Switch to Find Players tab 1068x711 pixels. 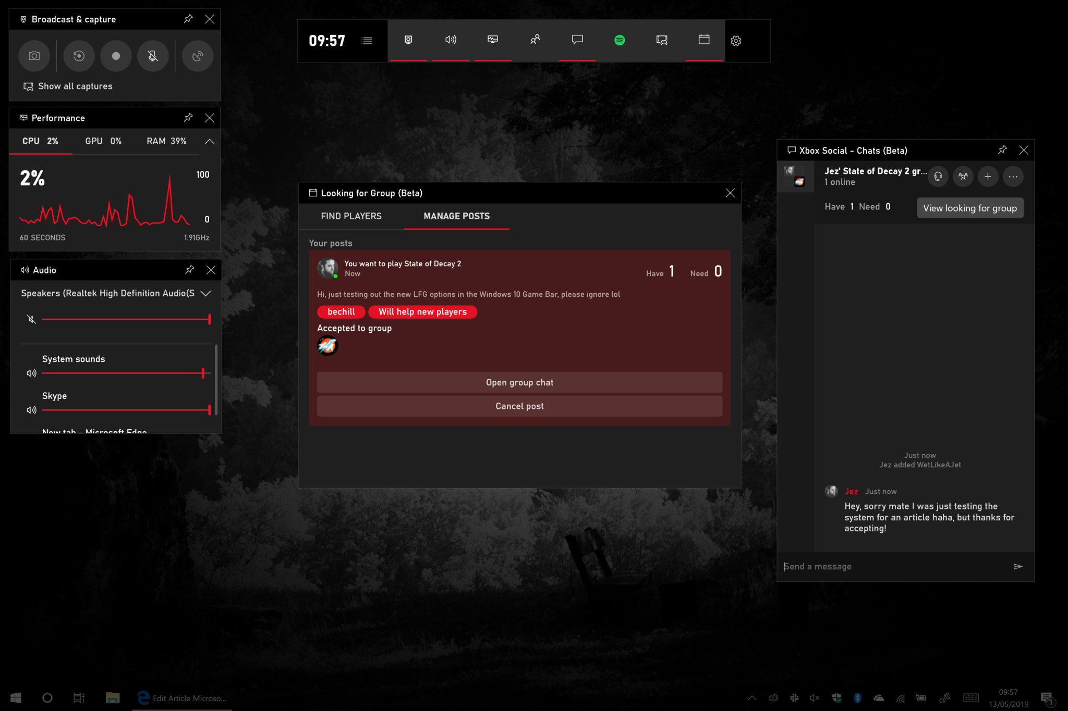click(351, 216)
